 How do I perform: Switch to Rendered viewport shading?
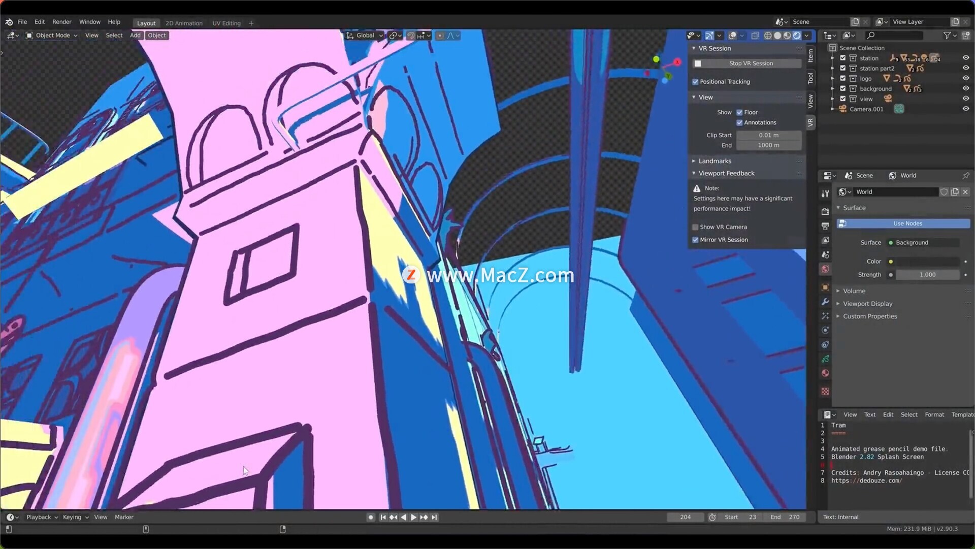(797, 36)
